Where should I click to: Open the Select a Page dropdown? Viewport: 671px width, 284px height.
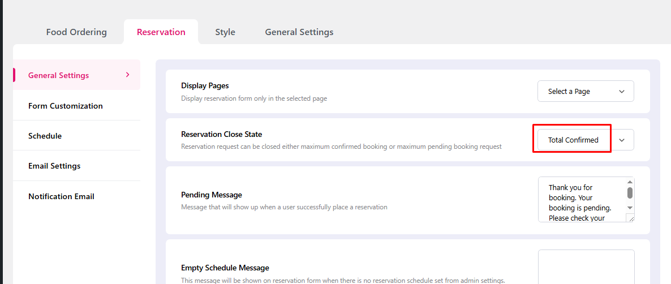point(586,91)
